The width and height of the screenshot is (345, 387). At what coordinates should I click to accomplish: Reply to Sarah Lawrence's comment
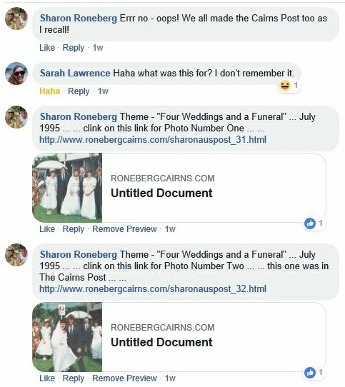click(x=79, y=91)
